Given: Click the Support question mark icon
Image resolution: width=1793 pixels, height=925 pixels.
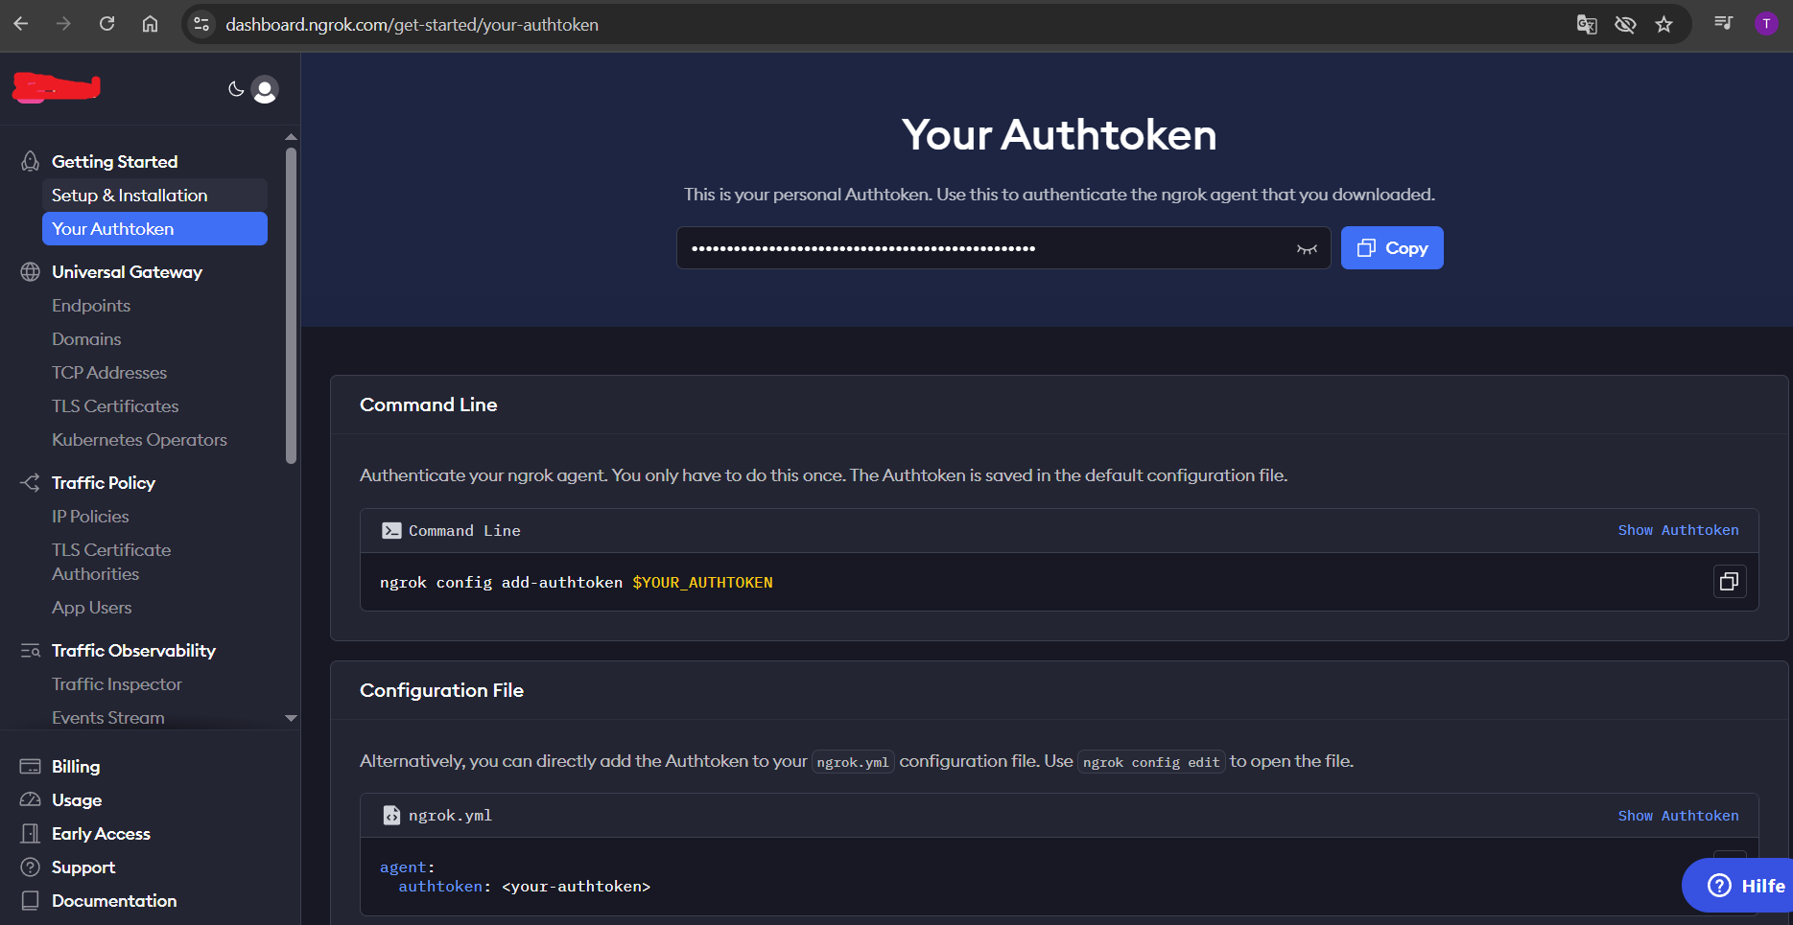Looking at the screenshot, I should pos(31,867).
